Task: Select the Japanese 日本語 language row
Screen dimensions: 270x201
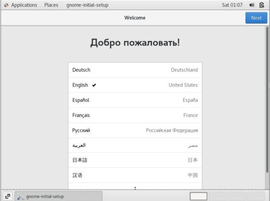Action: [x=135, y=160]
